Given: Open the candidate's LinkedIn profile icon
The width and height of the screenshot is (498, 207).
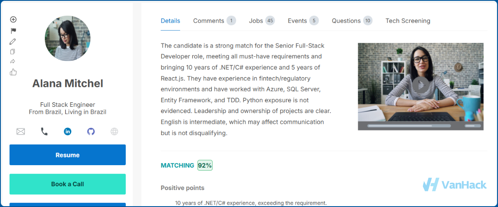Looking at the screenshot, I should (68, 132).
